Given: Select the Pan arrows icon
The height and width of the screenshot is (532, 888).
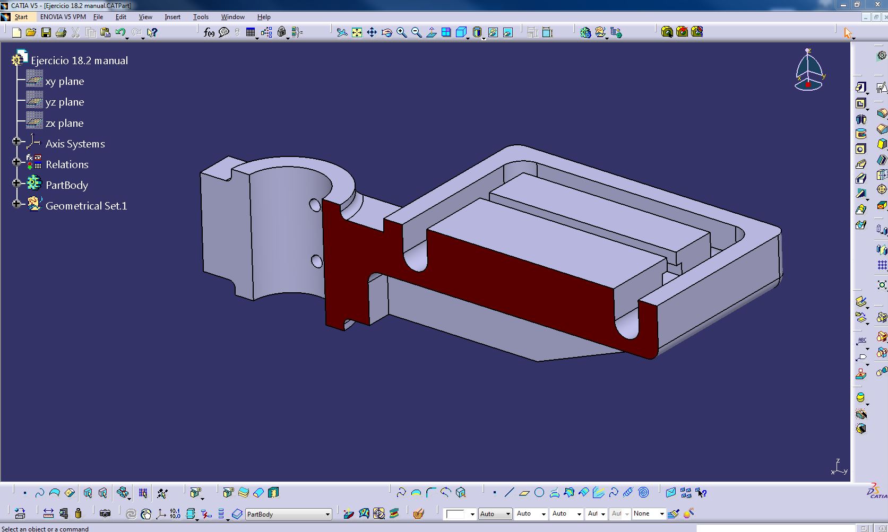Looking at the screenshot, I should (372, 32).
